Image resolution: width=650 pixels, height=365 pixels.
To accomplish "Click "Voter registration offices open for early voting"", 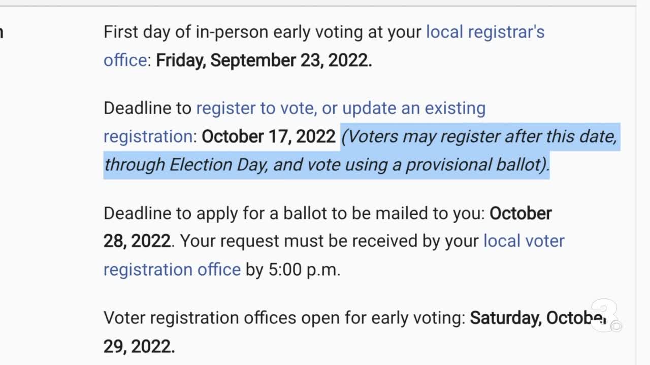I will pos(284,318).
